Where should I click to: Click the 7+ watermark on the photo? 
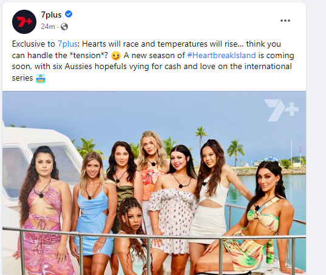tap(281, 110)
